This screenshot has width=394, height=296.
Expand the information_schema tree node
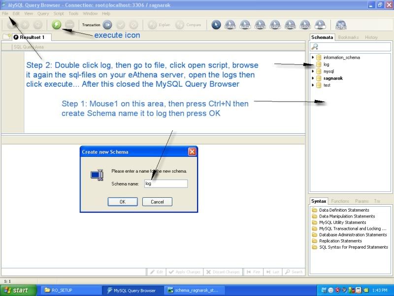[x=313, y=58]
